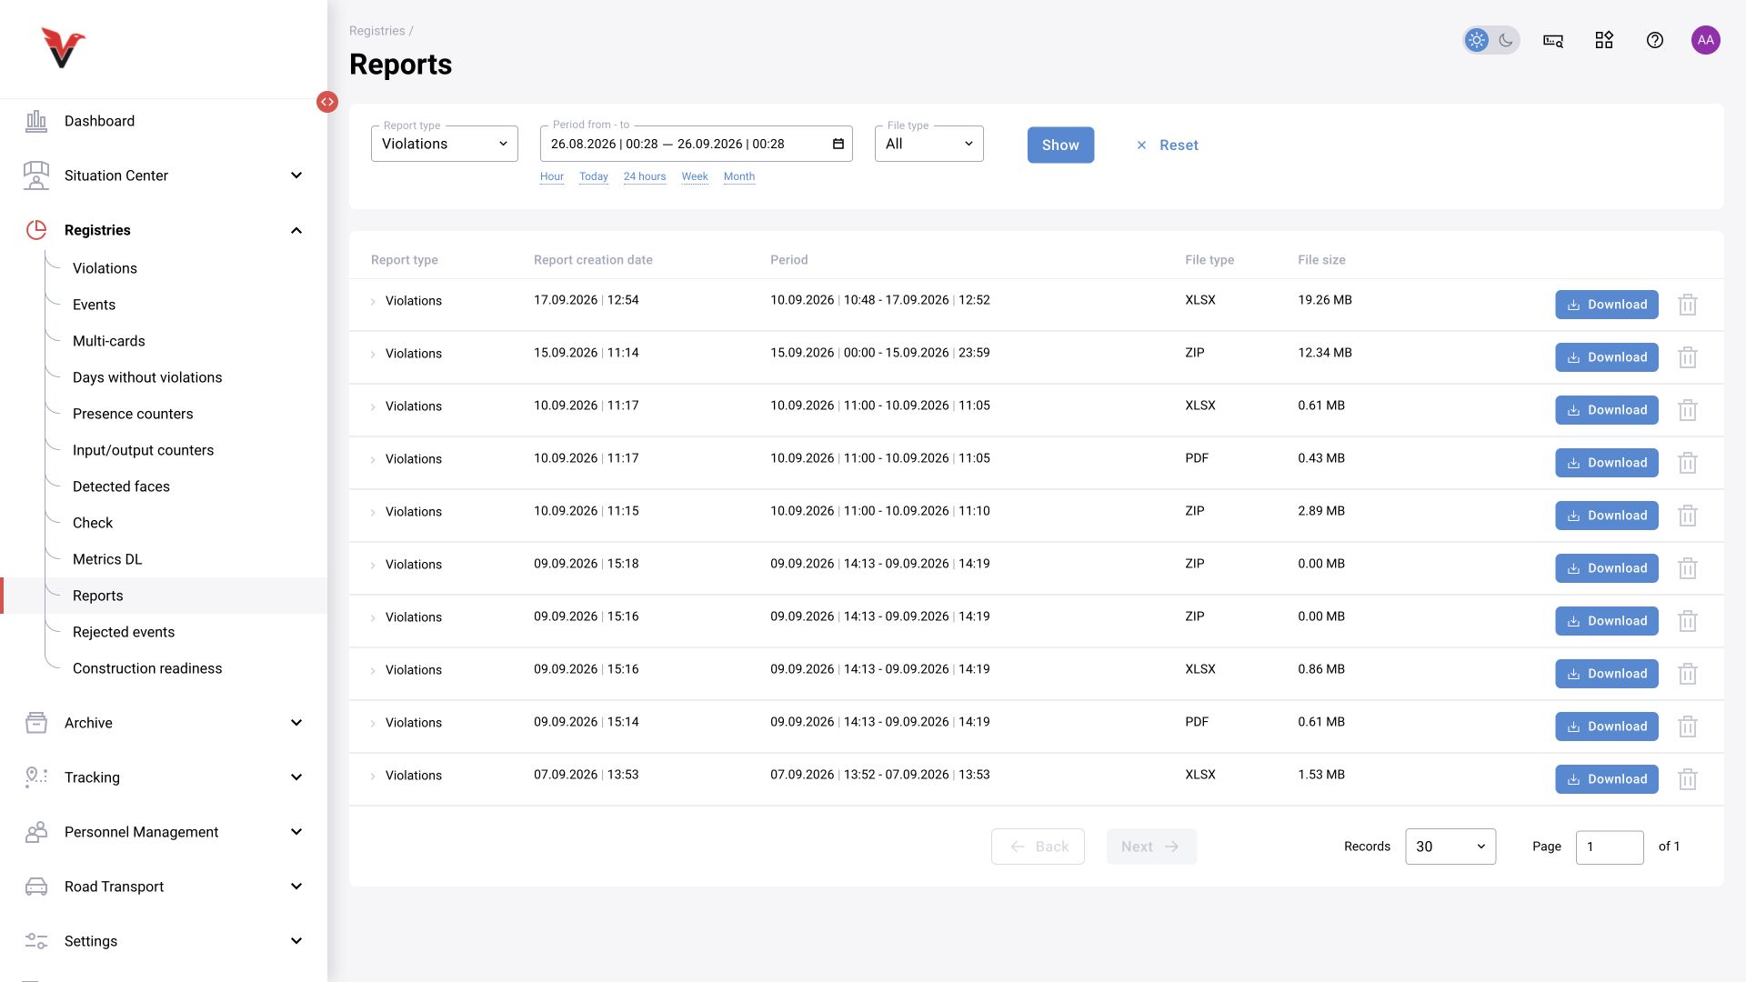This screenshot has height=982, width=1746.
Task: Delete the 0.43 MB PDF report
Action: (x=1688, y=463)
